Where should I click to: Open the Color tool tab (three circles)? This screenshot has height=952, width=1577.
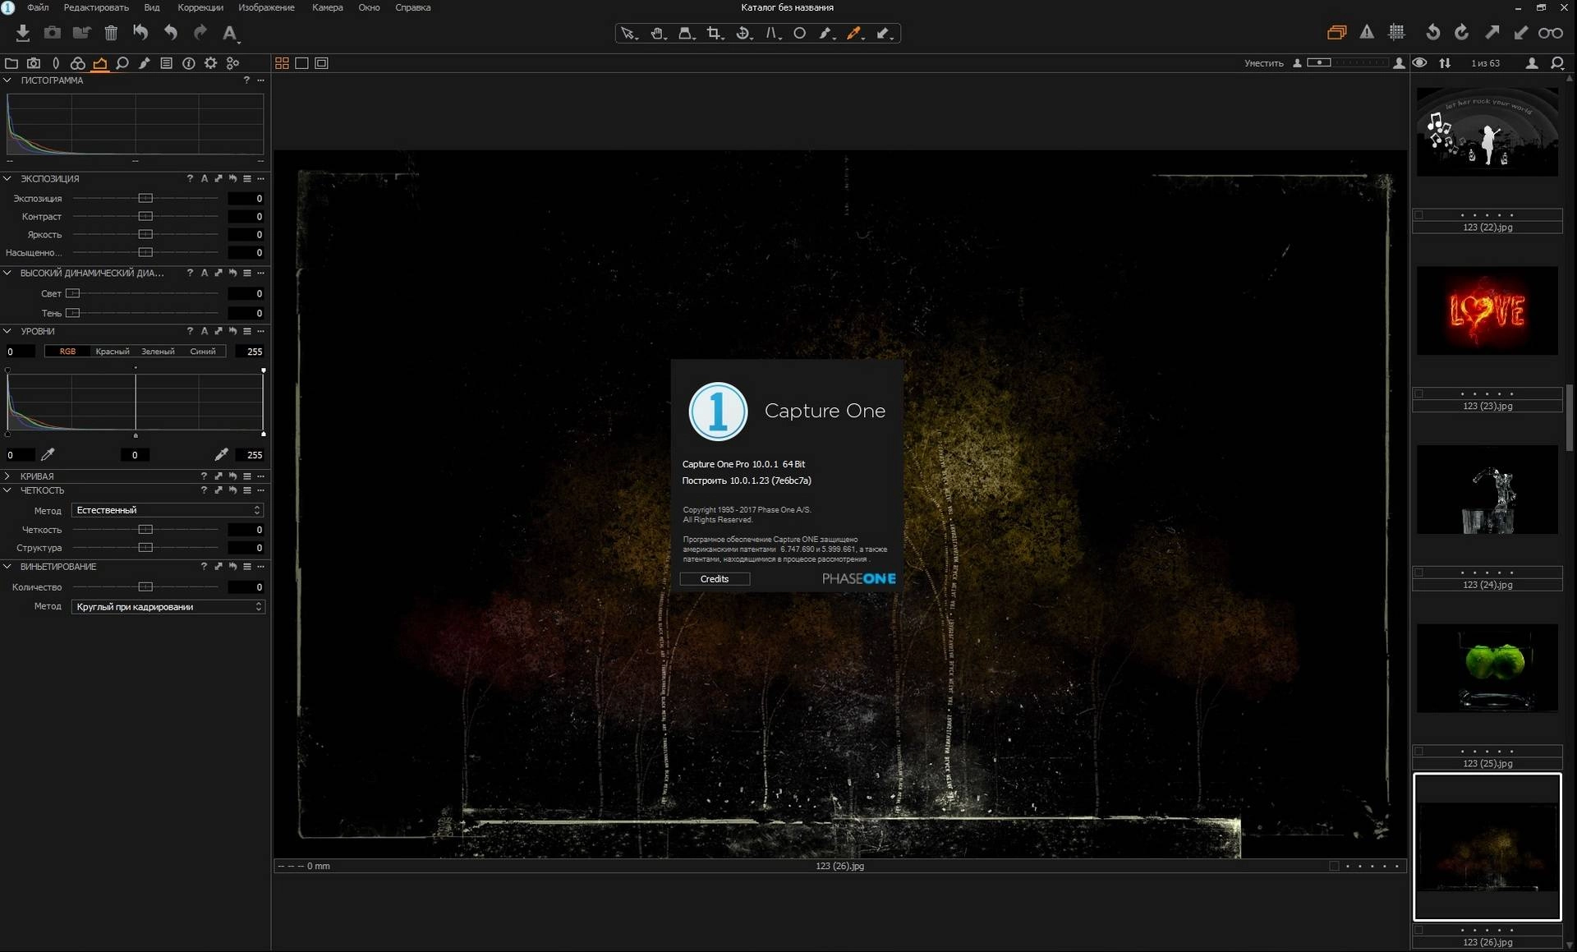78,63
